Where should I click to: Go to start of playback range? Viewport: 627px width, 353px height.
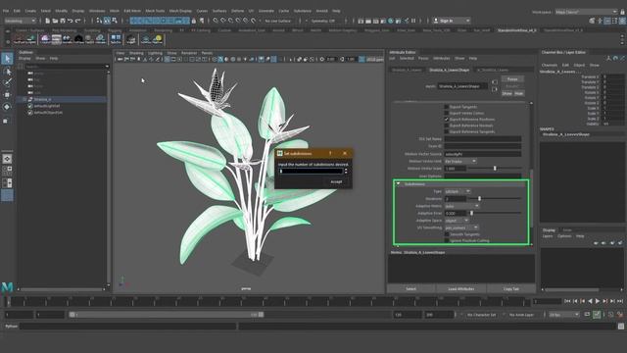coord(567,301)
